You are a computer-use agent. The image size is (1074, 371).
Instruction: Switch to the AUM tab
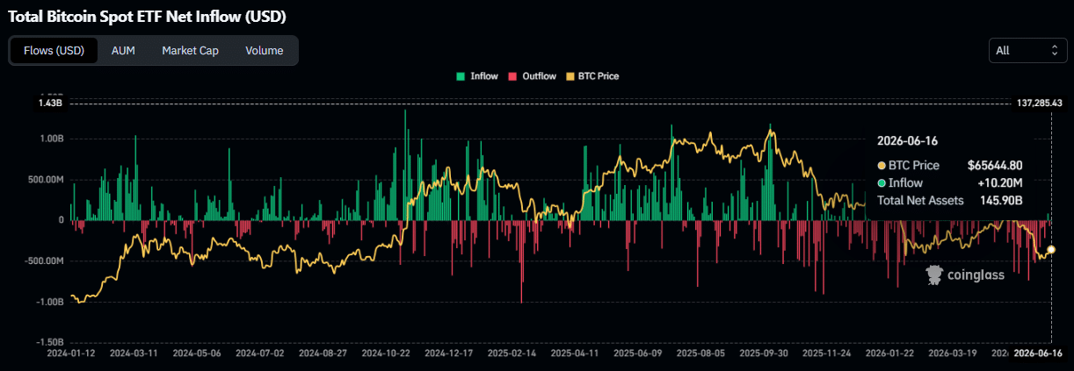pyautogui.click(x=123, y=51)
